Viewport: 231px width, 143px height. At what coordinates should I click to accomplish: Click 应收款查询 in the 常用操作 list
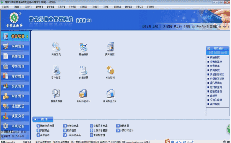(x=216, y=92)
